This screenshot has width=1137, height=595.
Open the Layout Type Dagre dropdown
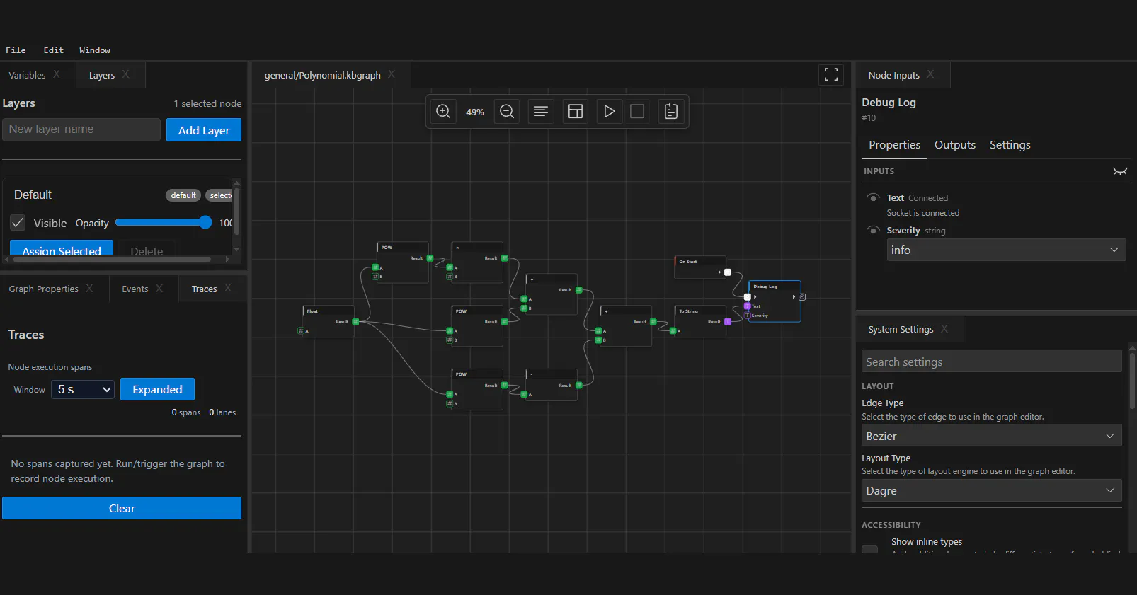(991, 490)
